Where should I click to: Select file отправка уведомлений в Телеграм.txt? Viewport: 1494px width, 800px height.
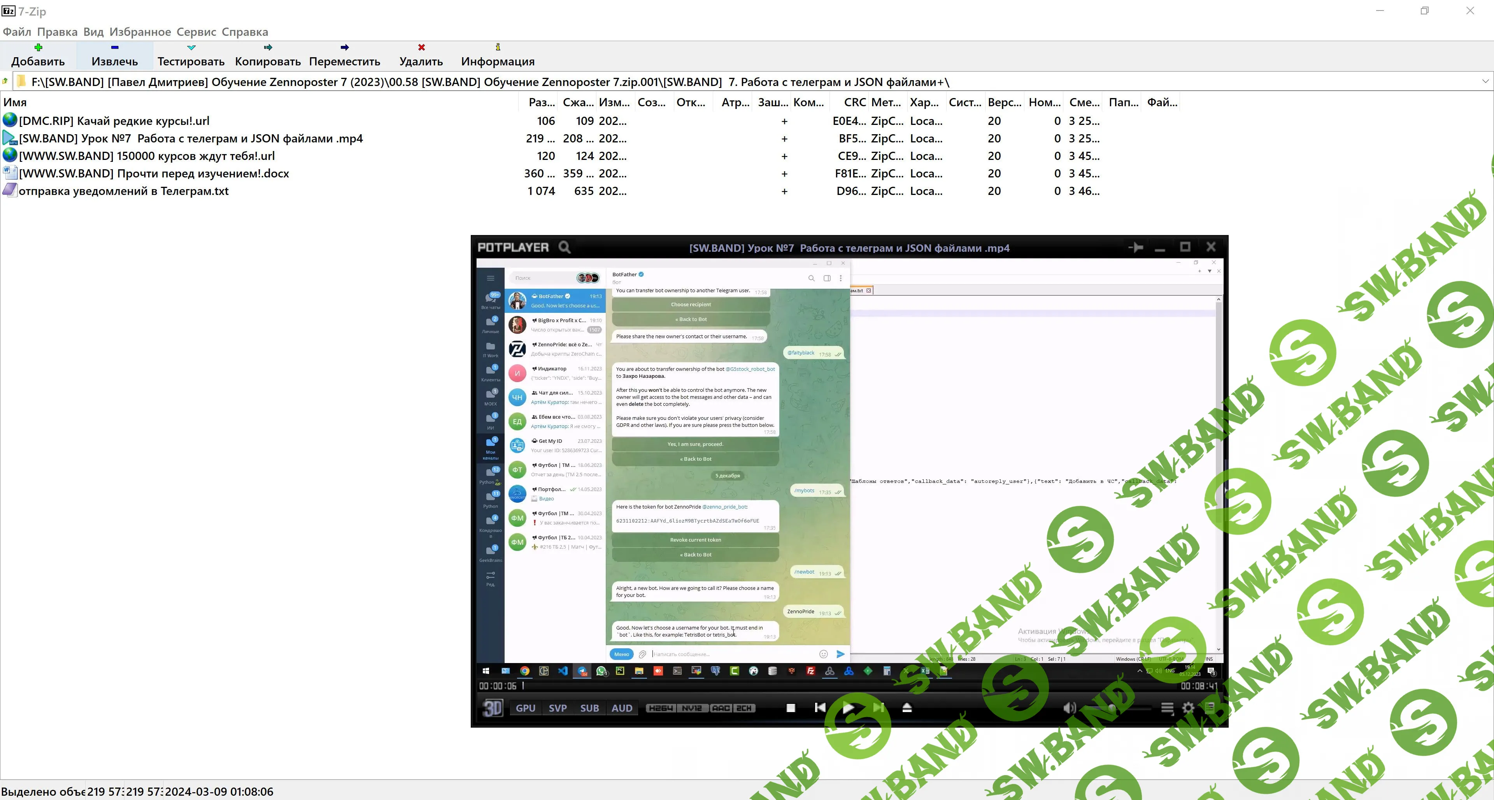pos(124,191)
